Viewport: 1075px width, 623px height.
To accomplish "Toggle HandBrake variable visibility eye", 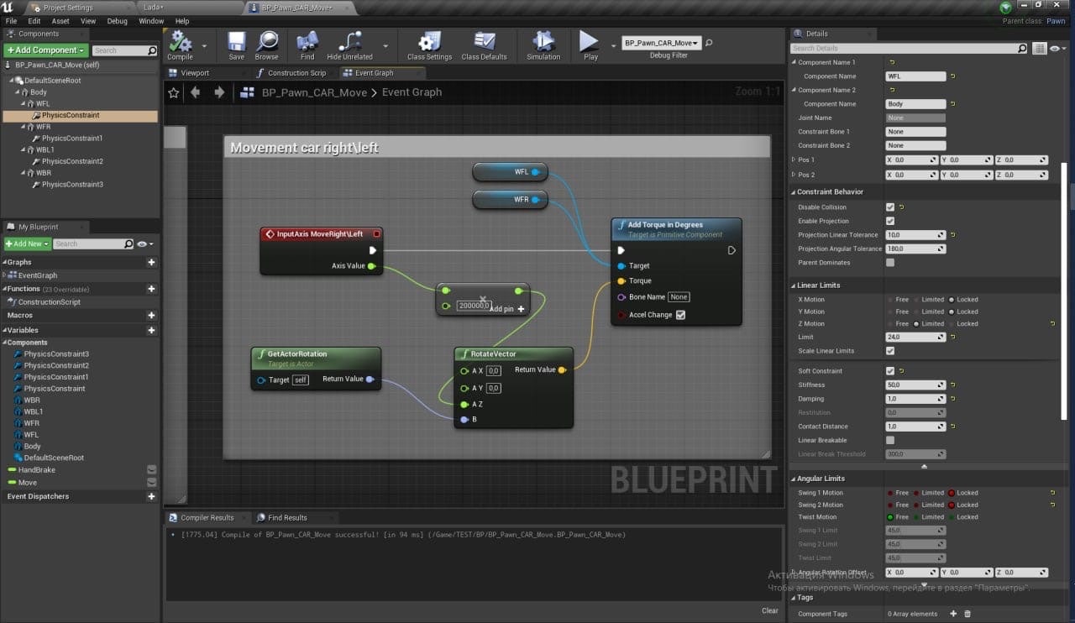I will [151, 470].
